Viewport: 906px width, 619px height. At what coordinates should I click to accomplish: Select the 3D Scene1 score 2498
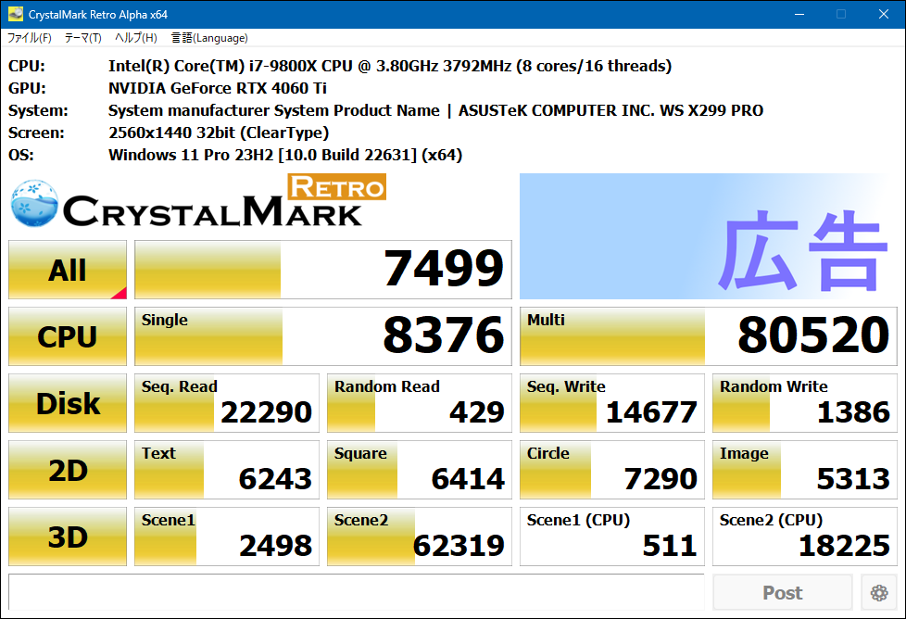(226, 537)
